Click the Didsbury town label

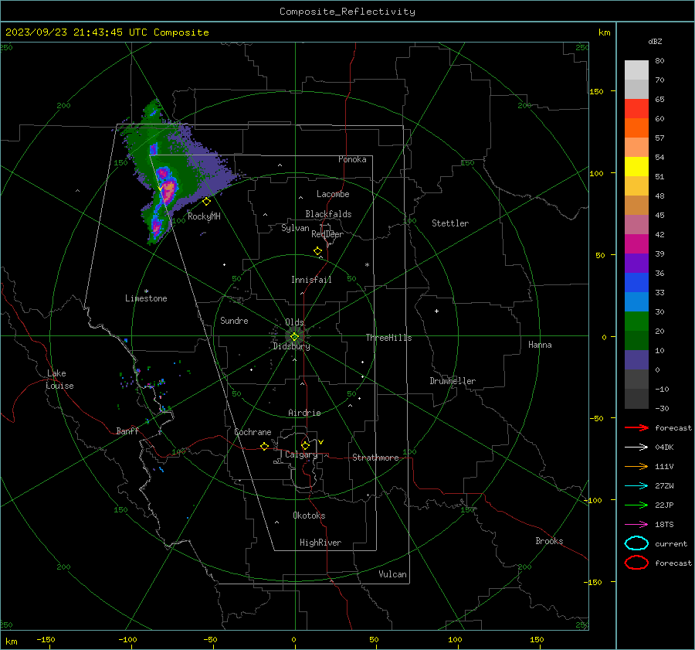tap(291, 346)
